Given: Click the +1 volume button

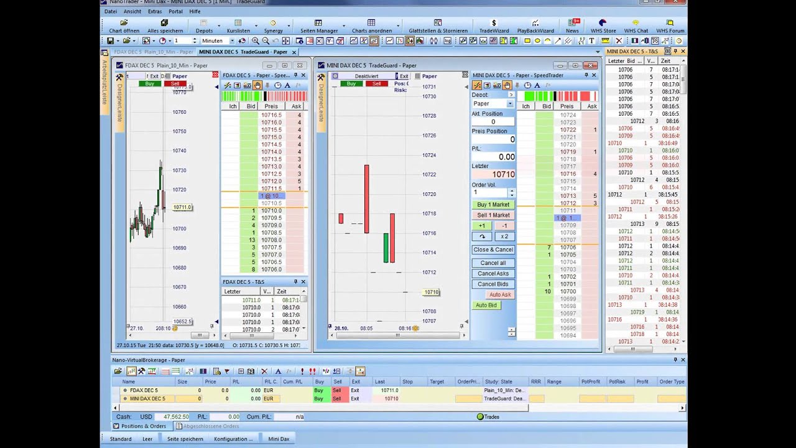Looking at the screenshot, I should pos(482,226).
